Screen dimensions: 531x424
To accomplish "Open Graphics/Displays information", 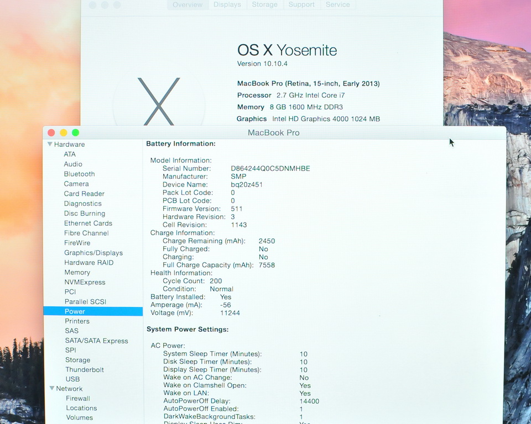I will tap(93, 252).
